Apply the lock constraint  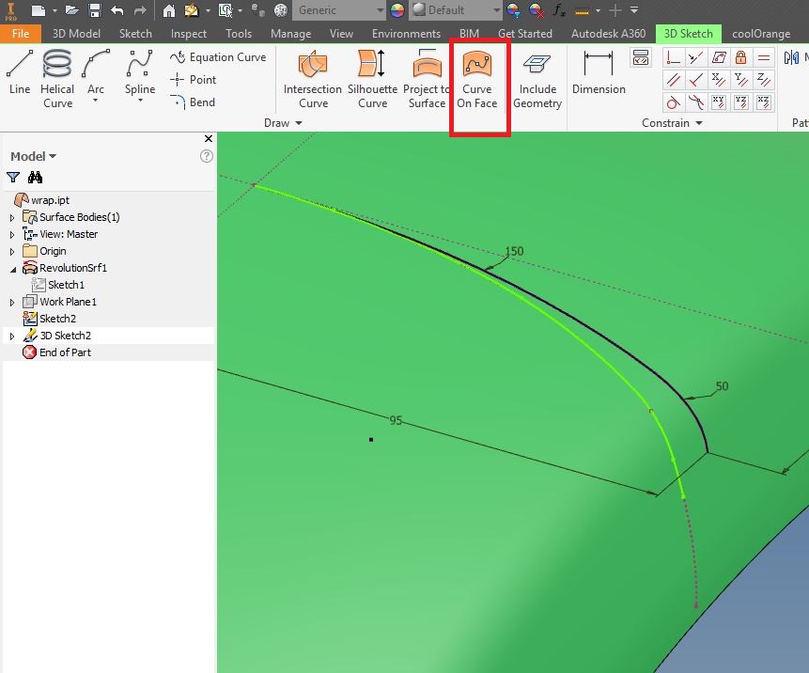[x=740, y=57]
